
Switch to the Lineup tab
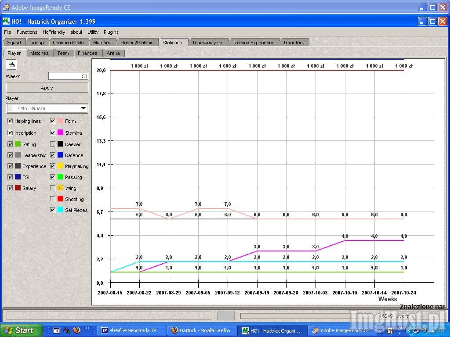pos(37,43)
